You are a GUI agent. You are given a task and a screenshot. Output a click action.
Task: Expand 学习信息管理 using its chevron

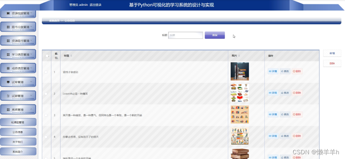[x=31, y=54]
